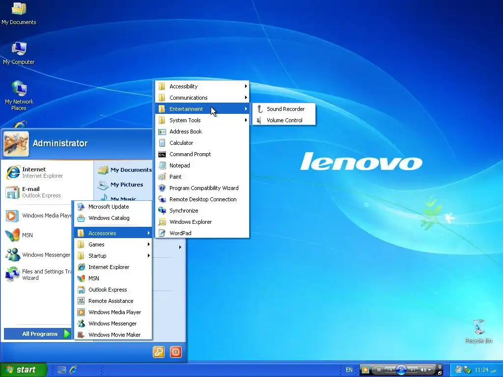Expand the Games submenu
The width and height of the screenshot is (503, 377).
point(113,244)
